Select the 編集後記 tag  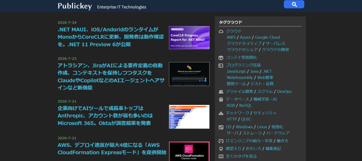(273, 149)
